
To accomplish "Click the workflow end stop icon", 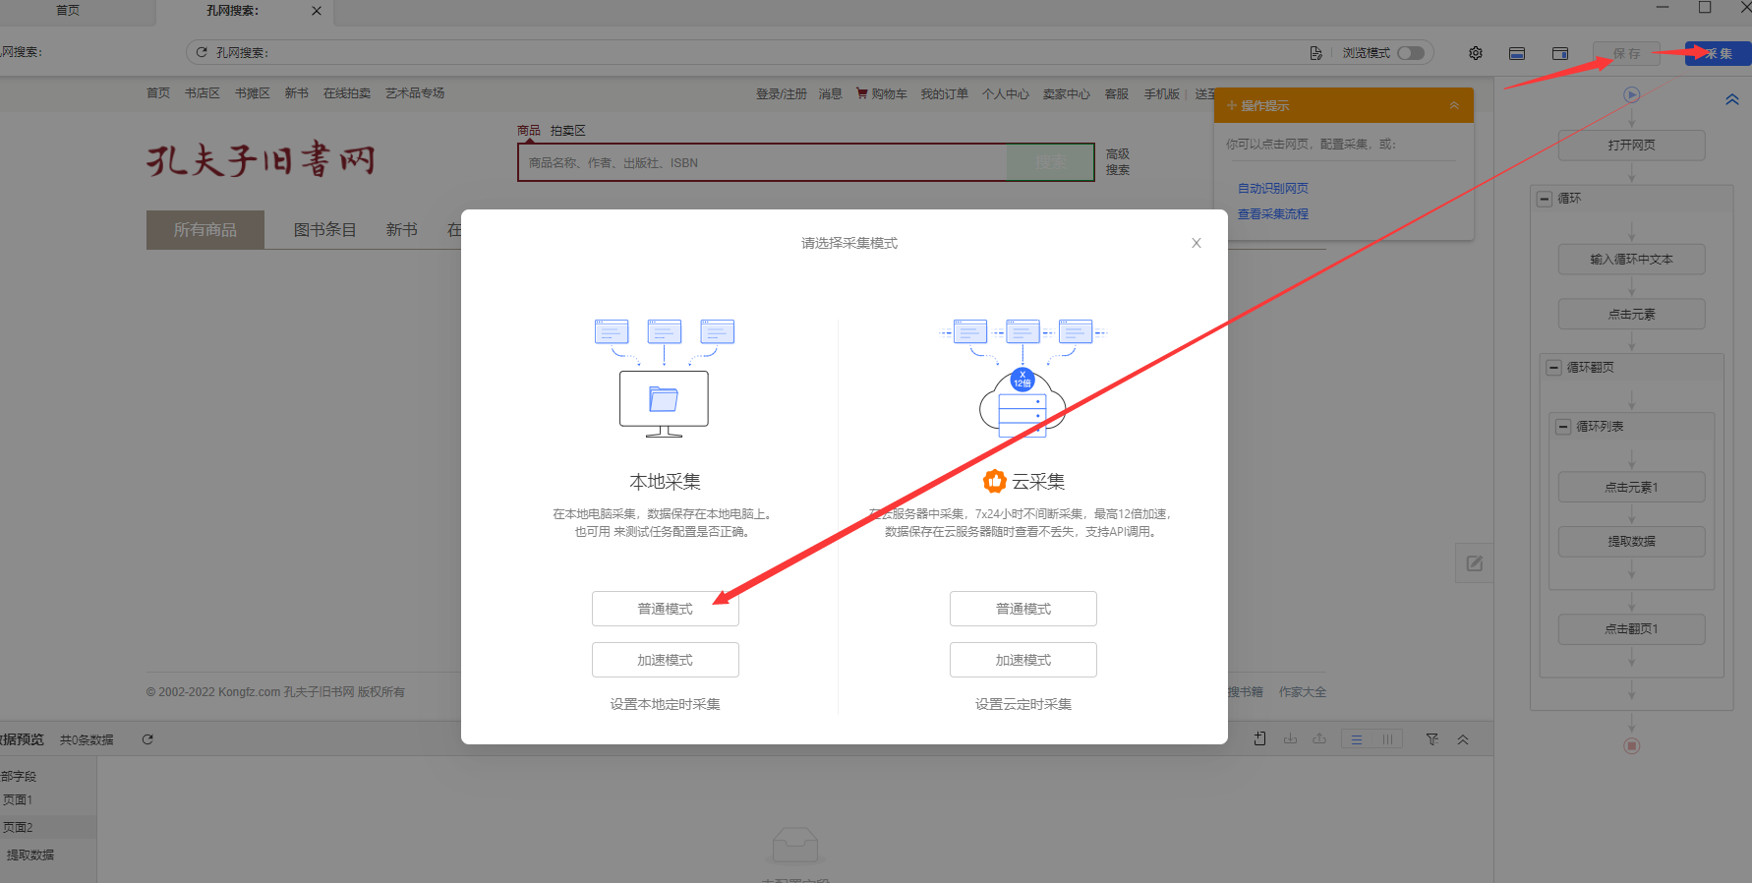I will 1631,745.
